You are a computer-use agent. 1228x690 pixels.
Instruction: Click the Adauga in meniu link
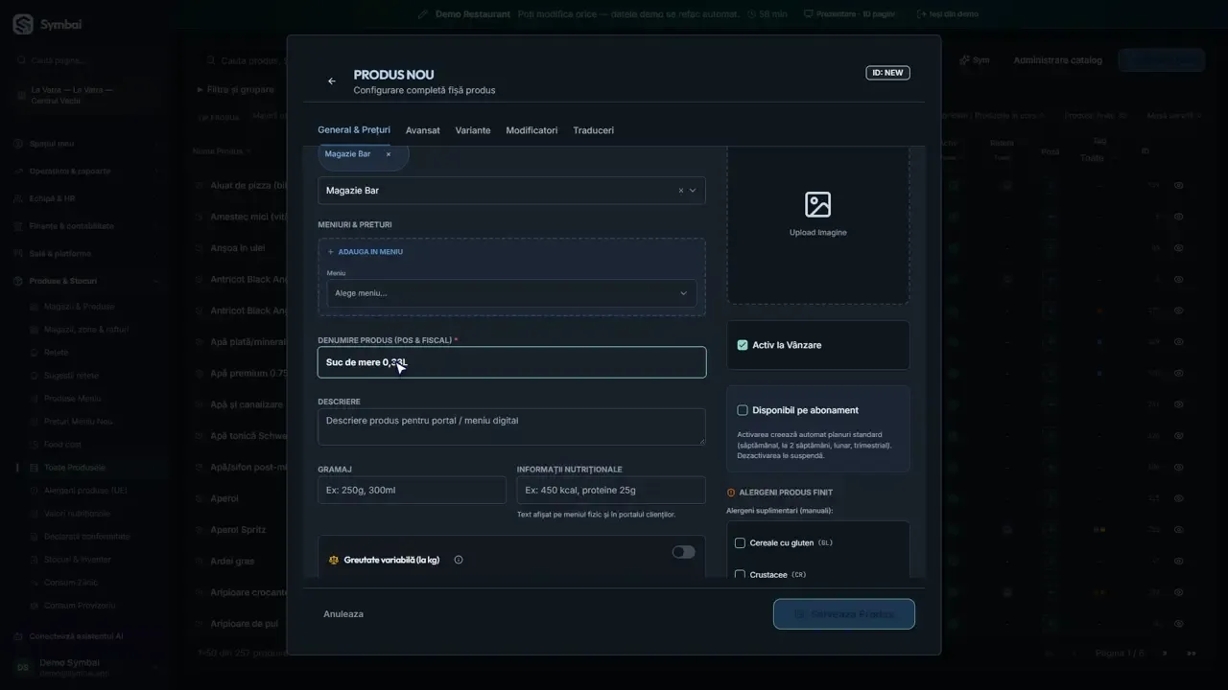pyautogui.click(x=366, y=252)
